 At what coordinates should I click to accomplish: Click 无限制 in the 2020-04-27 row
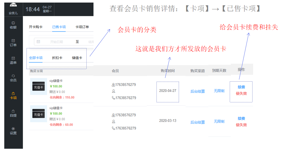[x=219, y=91]
